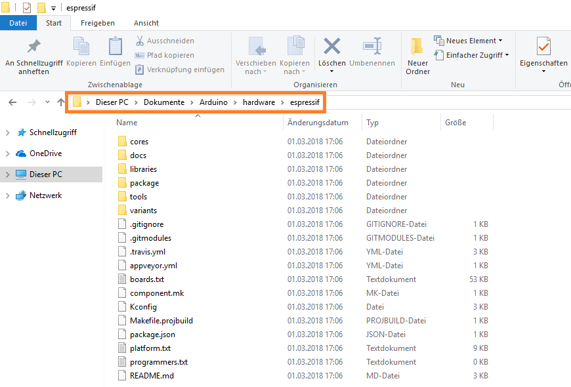This screenshot has height=387, width=571.
Task: Select the variants folder
Action: [143, 211]
